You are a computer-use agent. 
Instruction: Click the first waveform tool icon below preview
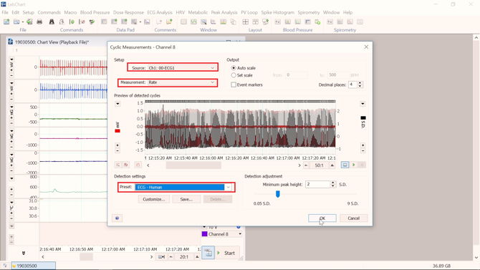117,165
